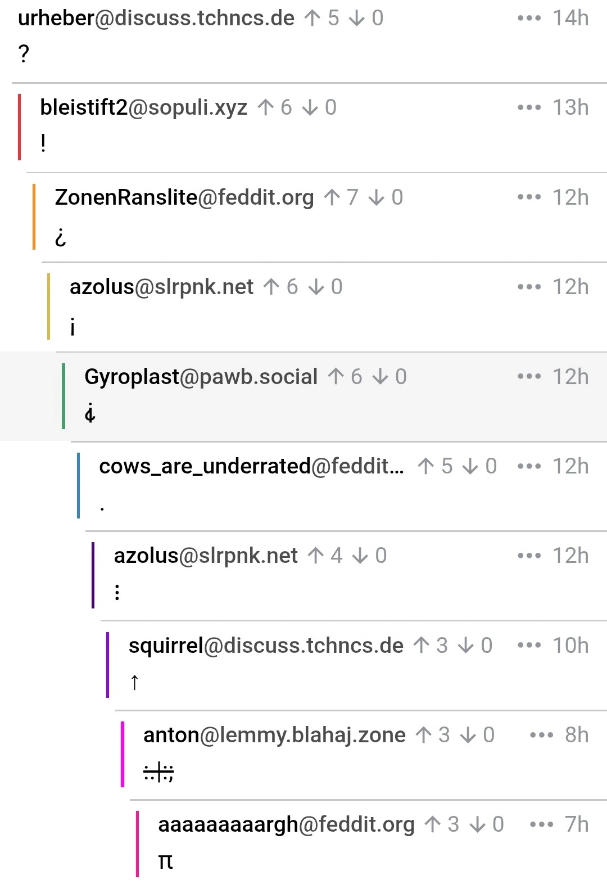Collapse thread at green indent bar
The image size is (607, 884).
coord(64,396)
